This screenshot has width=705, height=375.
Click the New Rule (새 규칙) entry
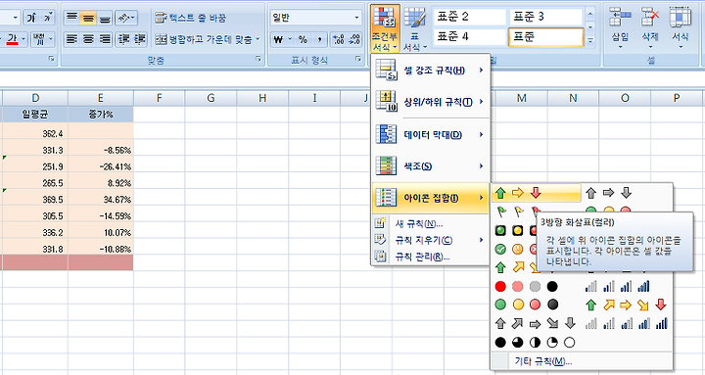pos(430,223)
